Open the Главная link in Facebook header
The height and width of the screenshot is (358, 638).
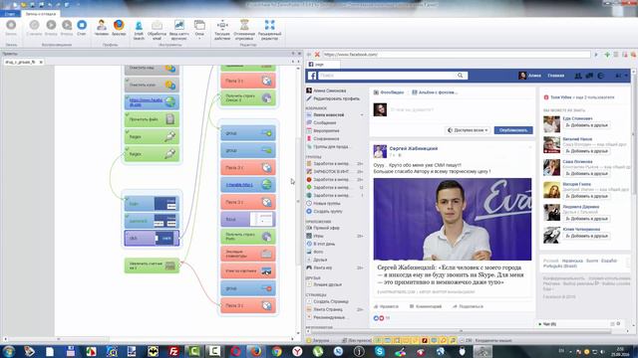tap(556, 76)
